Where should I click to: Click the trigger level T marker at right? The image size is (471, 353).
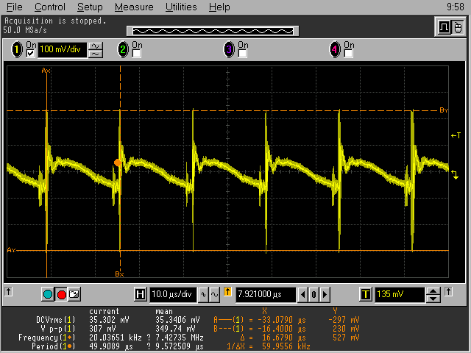[456, 135]
